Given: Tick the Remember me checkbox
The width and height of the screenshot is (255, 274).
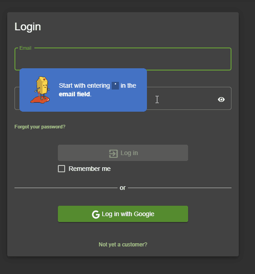Looking at the screenshot, I should coord(61,169).
